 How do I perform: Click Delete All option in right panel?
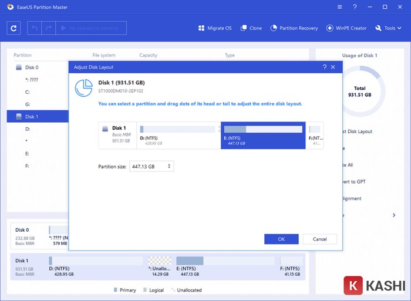coord(348,165)
